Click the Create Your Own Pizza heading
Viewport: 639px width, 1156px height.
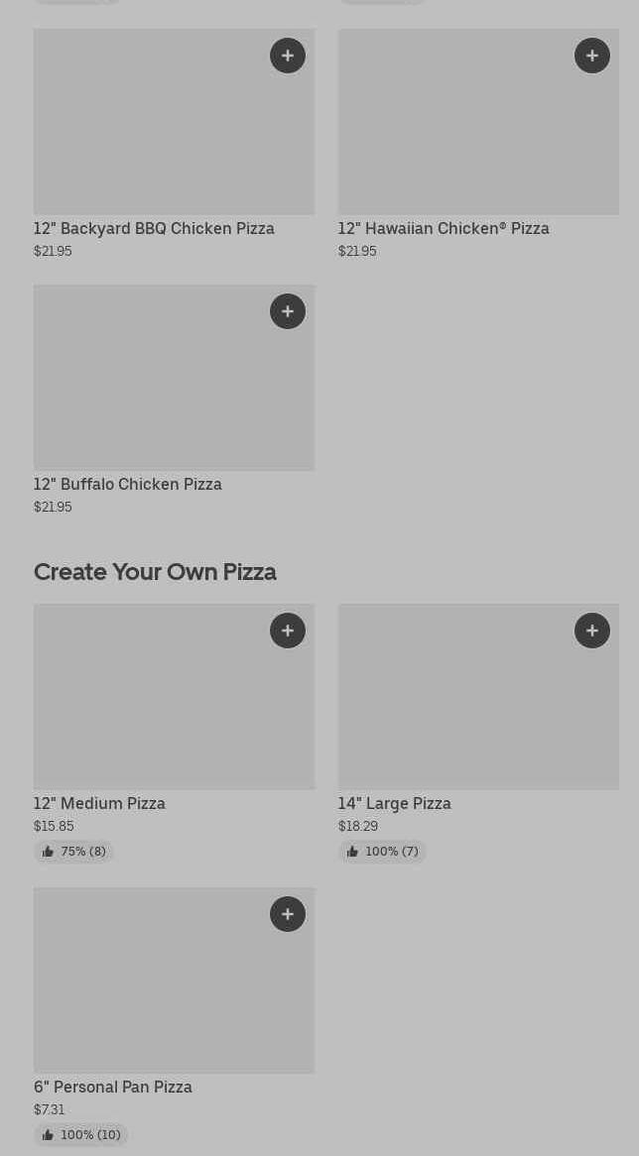pos(155,572)
